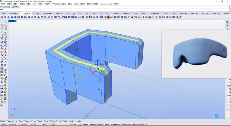Click the red circular crossed-out icon in toolbar
Image resolution: width=231 pixels, height=126 pixels.
[x=149, y=17]
